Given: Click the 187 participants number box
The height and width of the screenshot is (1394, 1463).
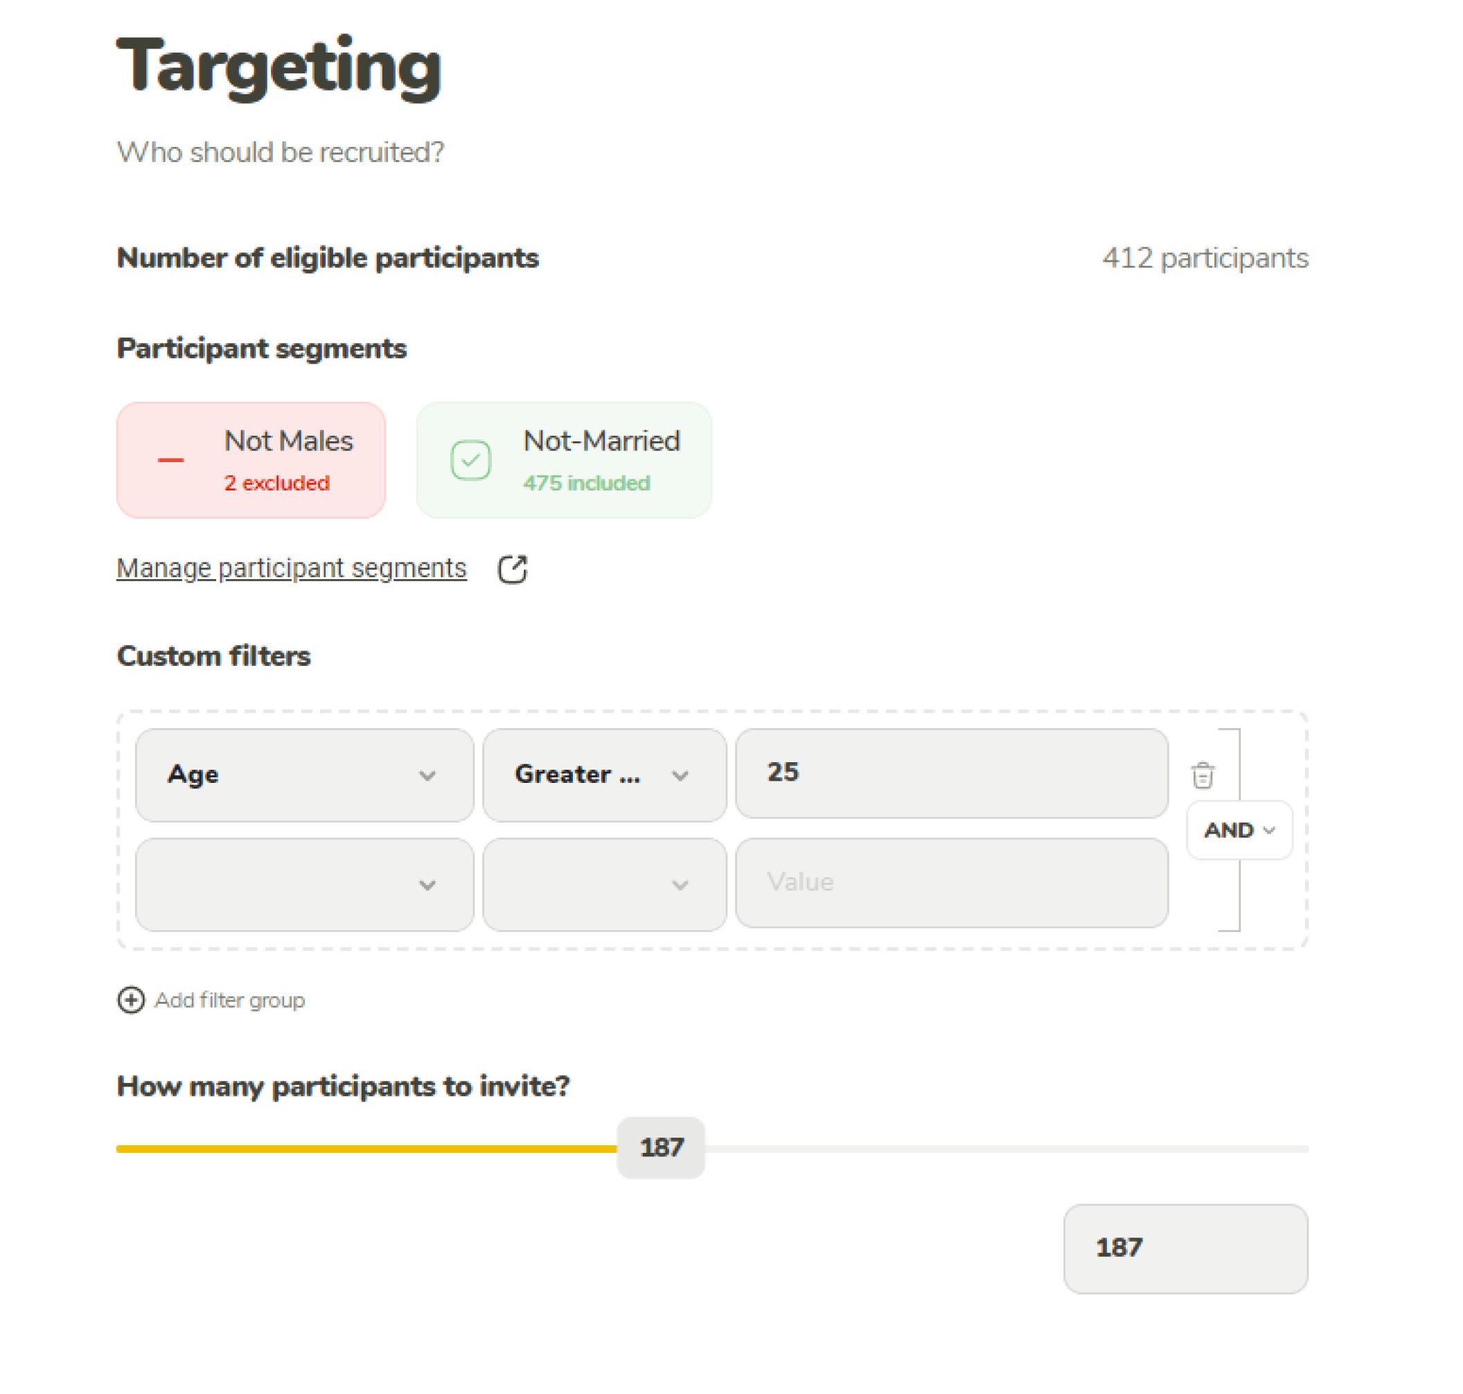Looking at the screenshot, I should (1185, 1249).
